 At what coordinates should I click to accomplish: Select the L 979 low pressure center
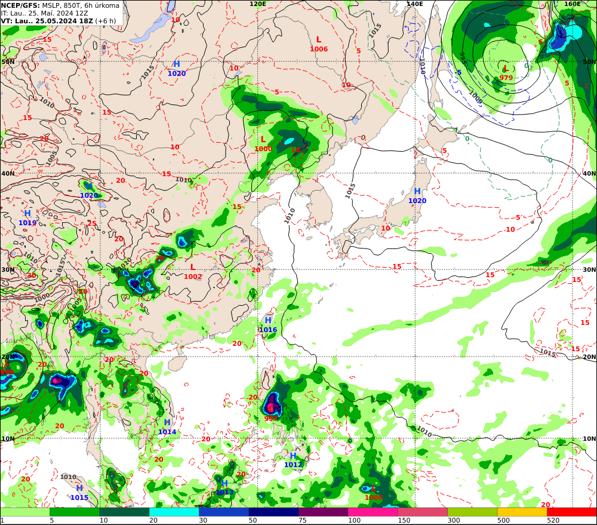pos(506,73)
